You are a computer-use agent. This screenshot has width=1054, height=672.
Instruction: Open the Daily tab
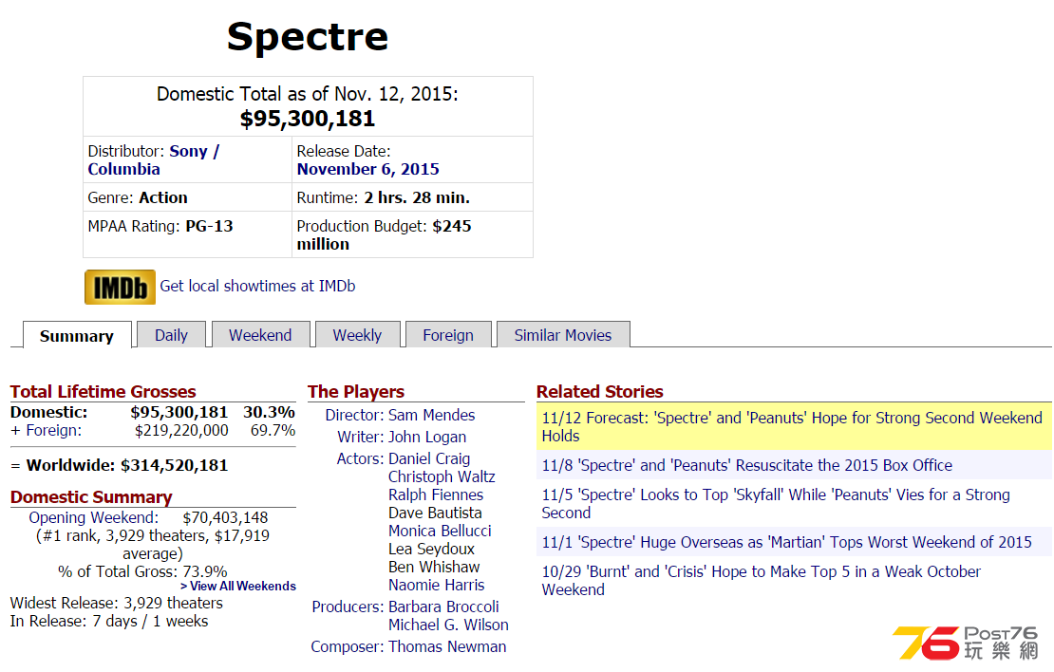pos(171,335)
